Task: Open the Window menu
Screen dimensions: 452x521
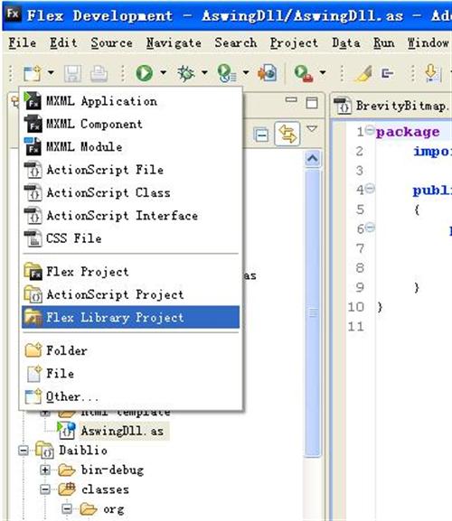Action: coord(428,42)
